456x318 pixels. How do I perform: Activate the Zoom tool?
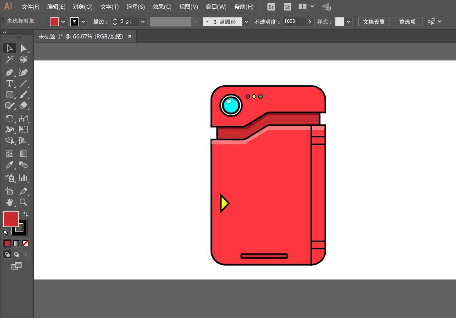point(23,202)
